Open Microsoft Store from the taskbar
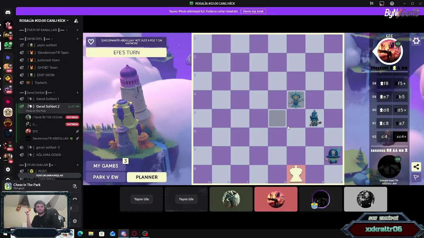 [102, 234]
